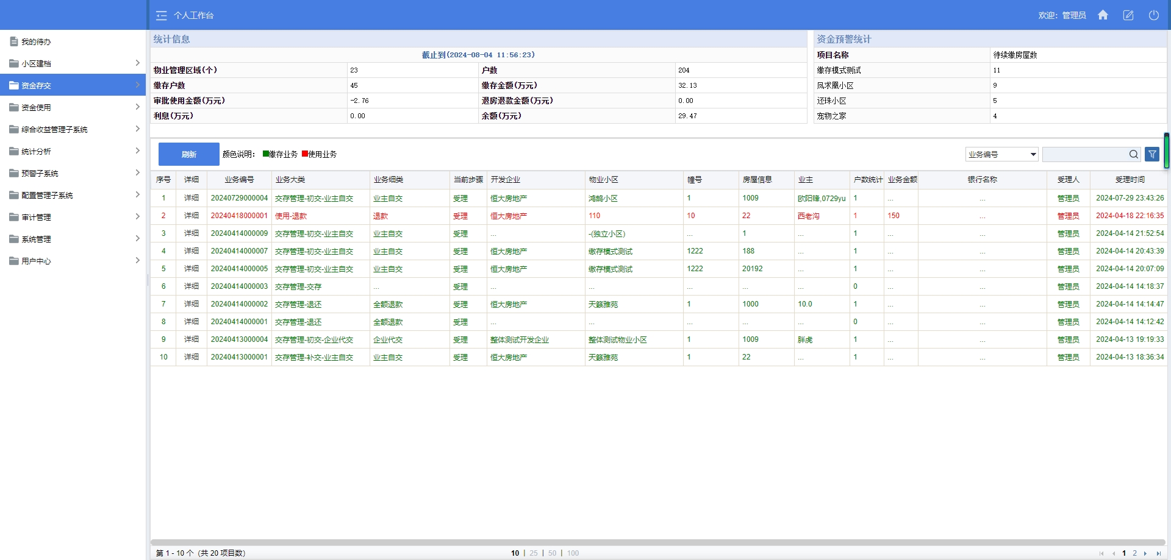Expand the 配置管理子系统 chevron
Viewport: 1171px width, 560px height.
pos(137,194)
